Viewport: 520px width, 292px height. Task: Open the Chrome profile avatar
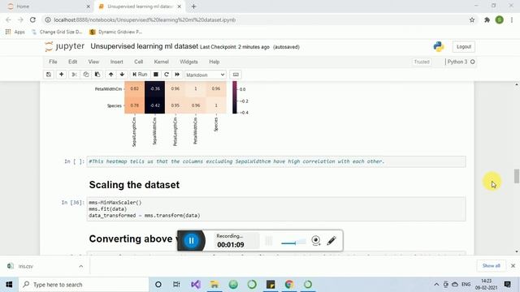point(500,19)
